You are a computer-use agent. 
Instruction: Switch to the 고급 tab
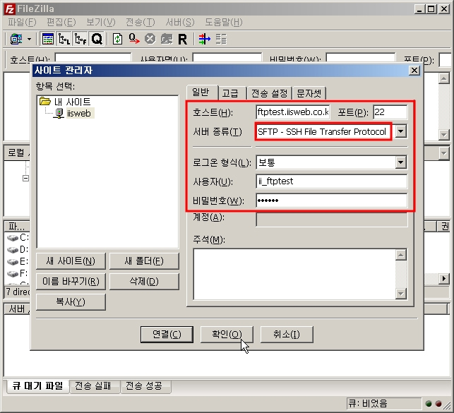229,93
